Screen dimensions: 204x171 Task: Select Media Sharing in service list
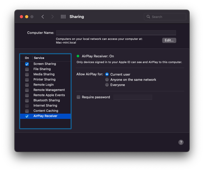pos(44,74)
